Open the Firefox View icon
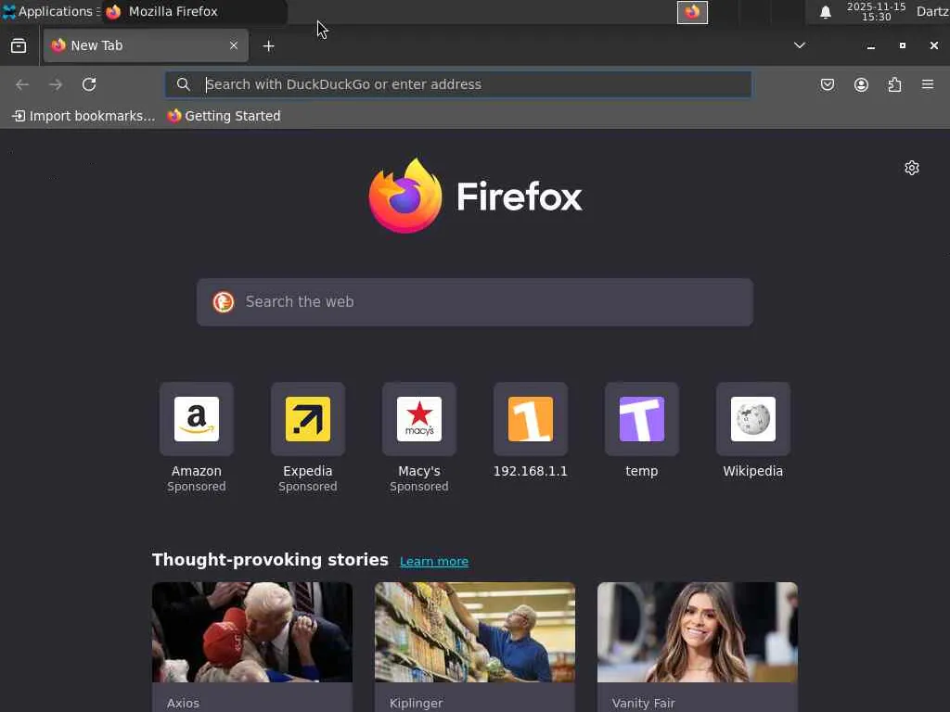This screenshot has width=950, height=712. click(19, 46)
